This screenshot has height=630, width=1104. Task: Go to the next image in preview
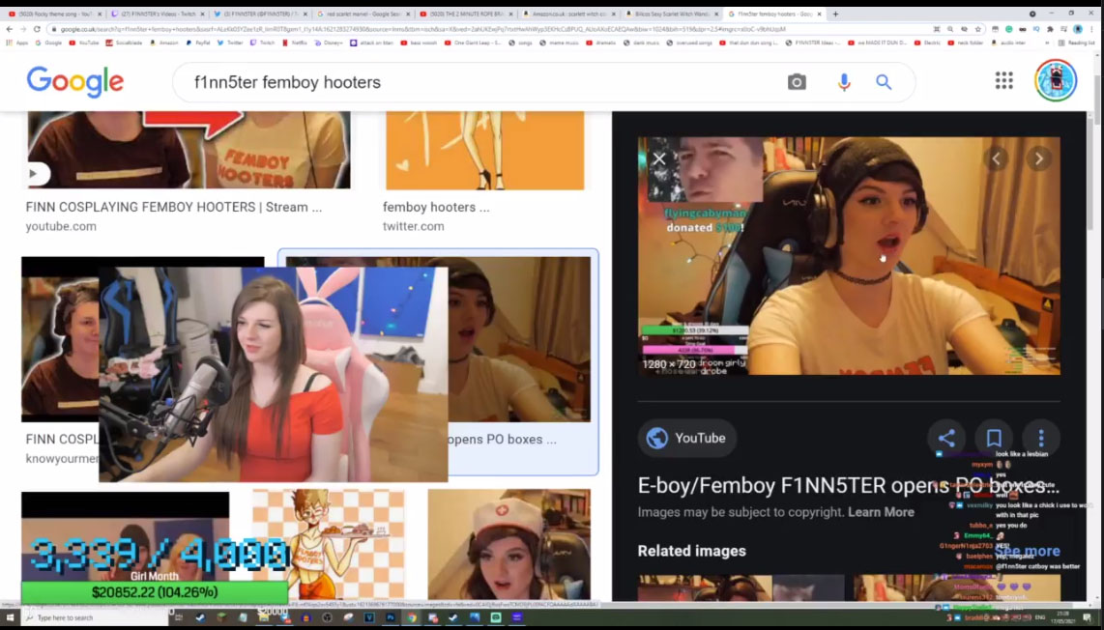click(1038, 159)
